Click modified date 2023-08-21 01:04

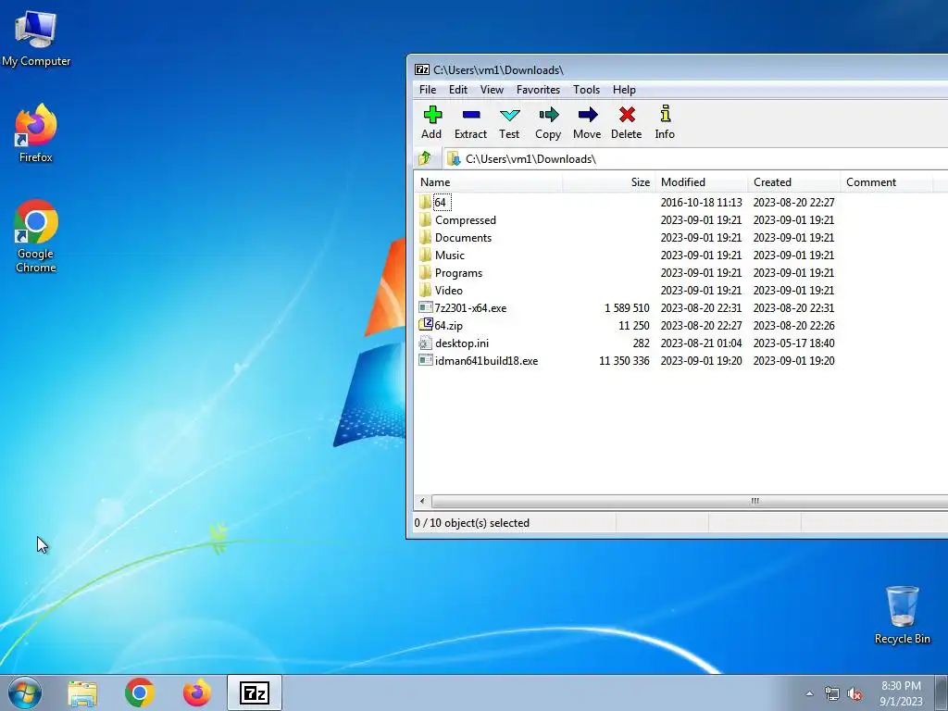(702, 343)
